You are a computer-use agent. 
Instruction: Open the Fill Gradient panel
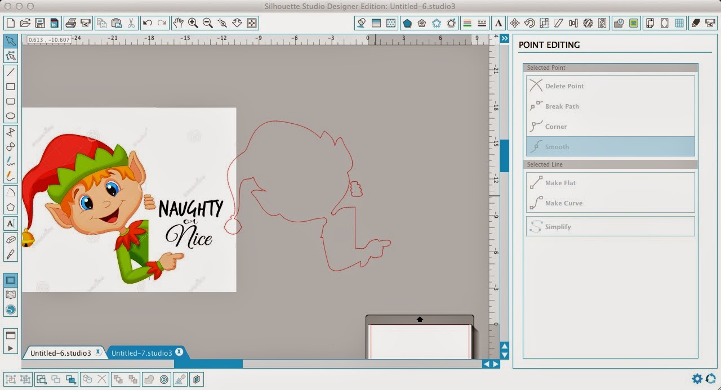(x=376, y=23)
